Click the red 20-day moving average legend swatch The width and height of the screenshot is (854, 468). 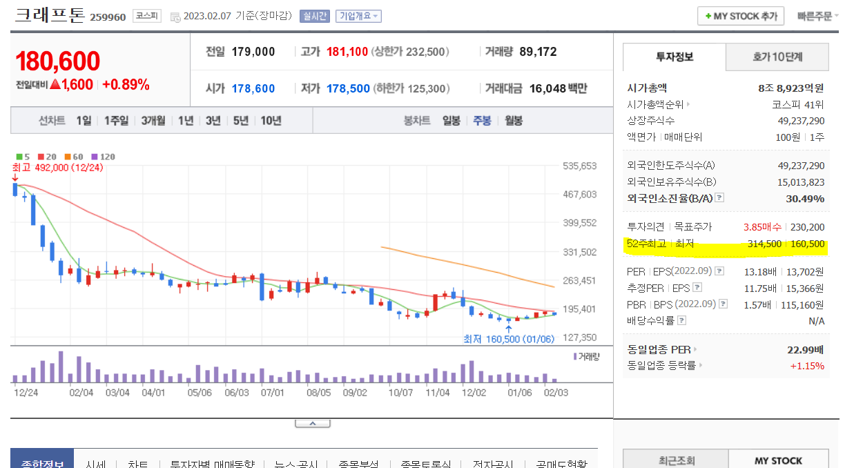(x=41, y=157)
